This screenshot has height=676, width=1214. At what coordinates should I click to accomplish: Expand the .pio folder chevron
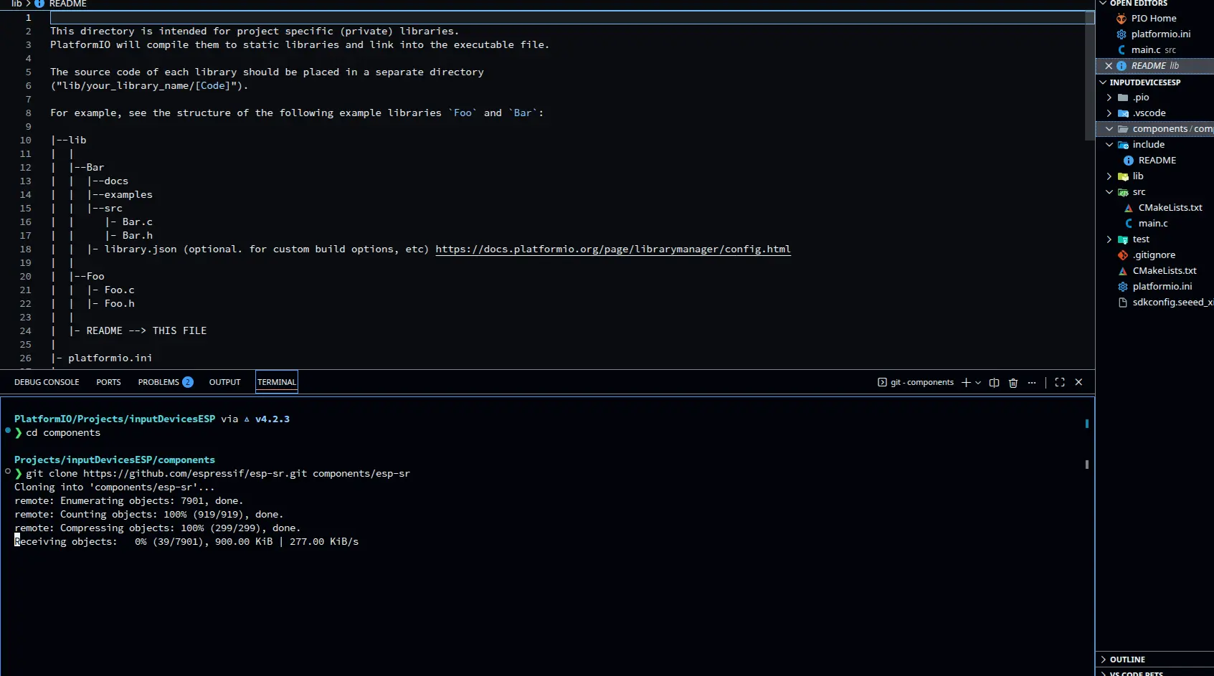click(x=1109, y=97)
